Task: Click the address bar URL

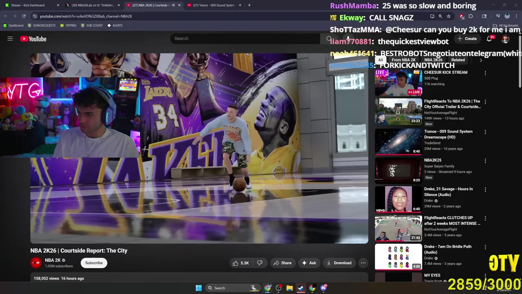Action: pos(86,16)
